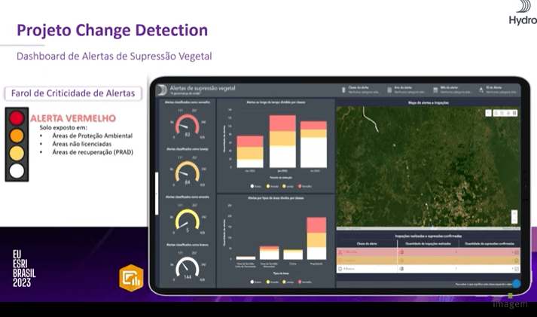Click the satellite map of alerts and inspections
Image resolution: width=537 pixels, height=317 pixels.
[x=427, y=166]
